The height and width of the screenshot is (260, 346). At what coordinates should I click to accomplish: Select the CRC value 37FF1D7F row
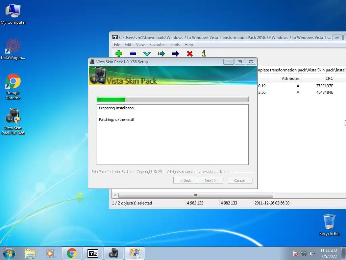324,86
